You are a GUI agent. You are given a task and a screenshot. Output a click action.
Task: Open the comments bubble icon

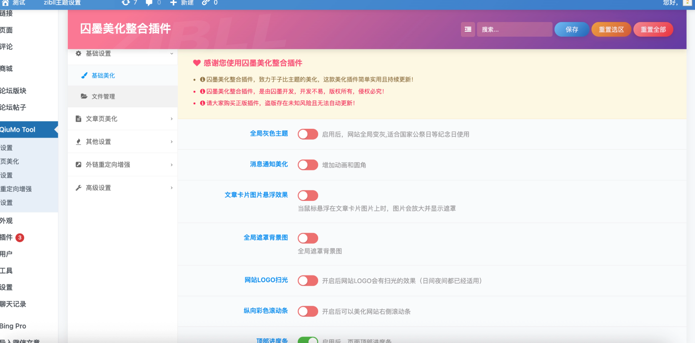[x=149, y=3]
